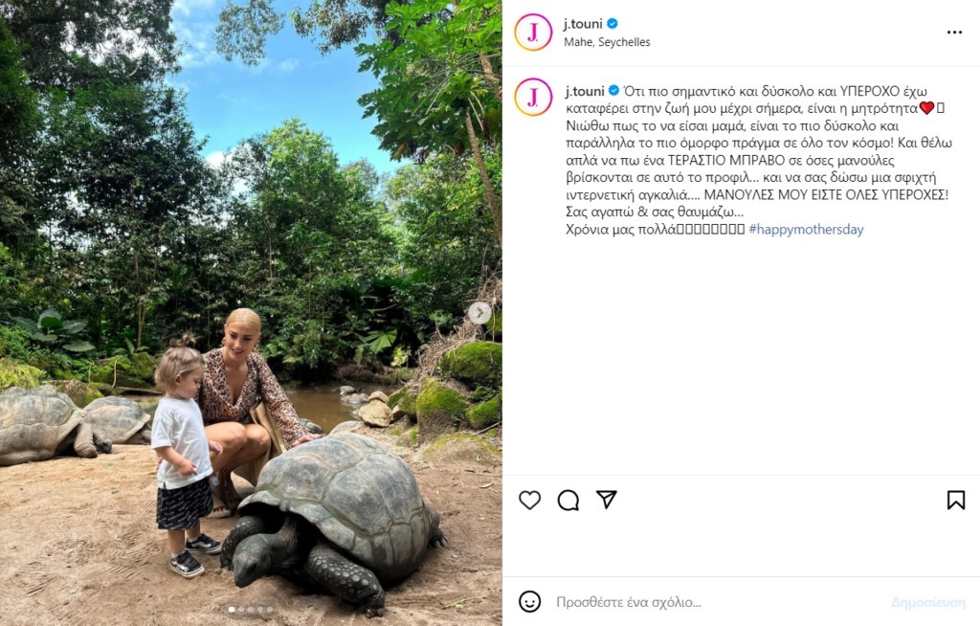Go to the next photo in the carousel
980x626 pixels.
[479, 313]
